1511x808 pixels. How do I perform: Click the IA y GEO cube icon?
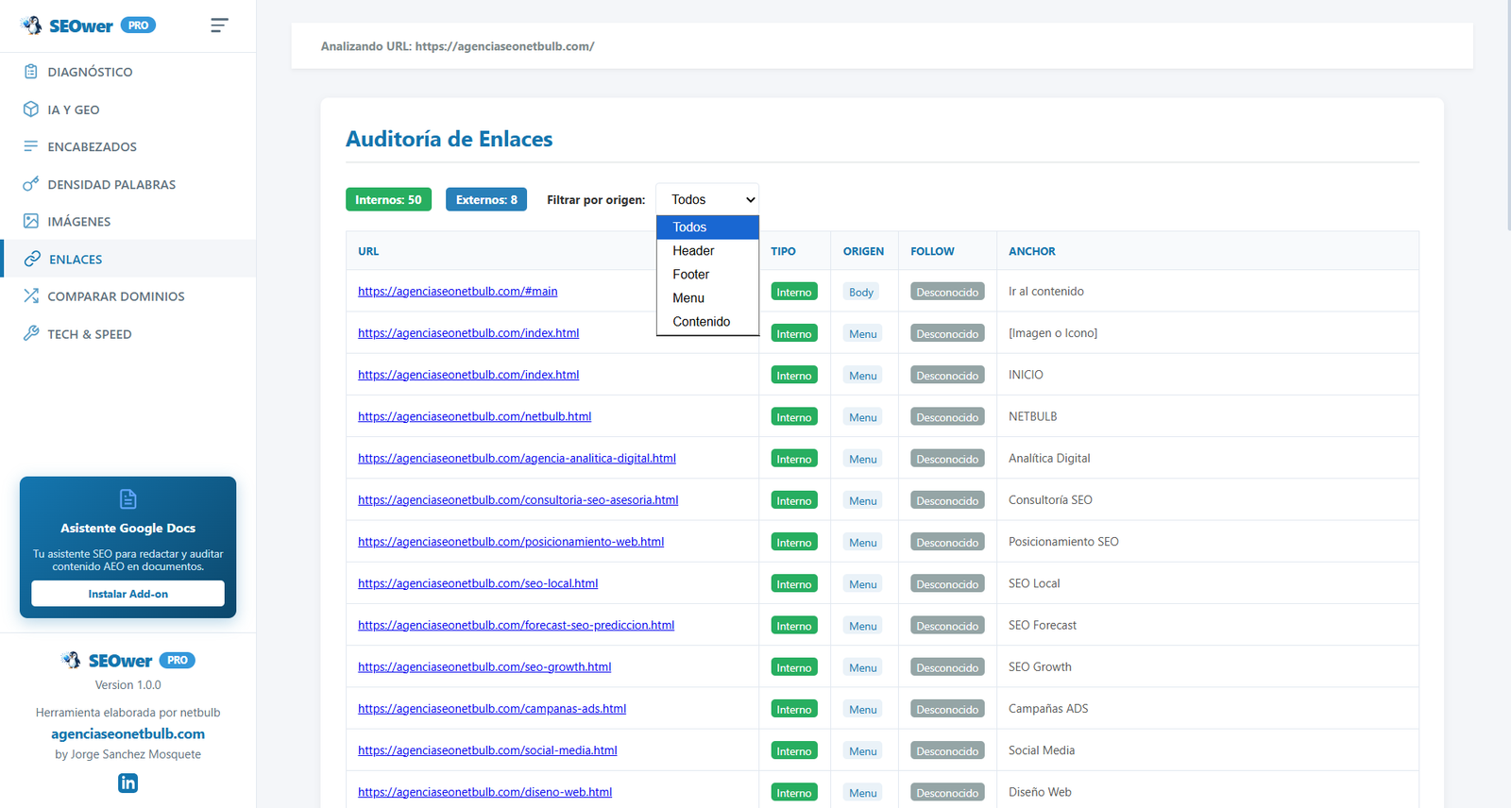pos(31,109)
